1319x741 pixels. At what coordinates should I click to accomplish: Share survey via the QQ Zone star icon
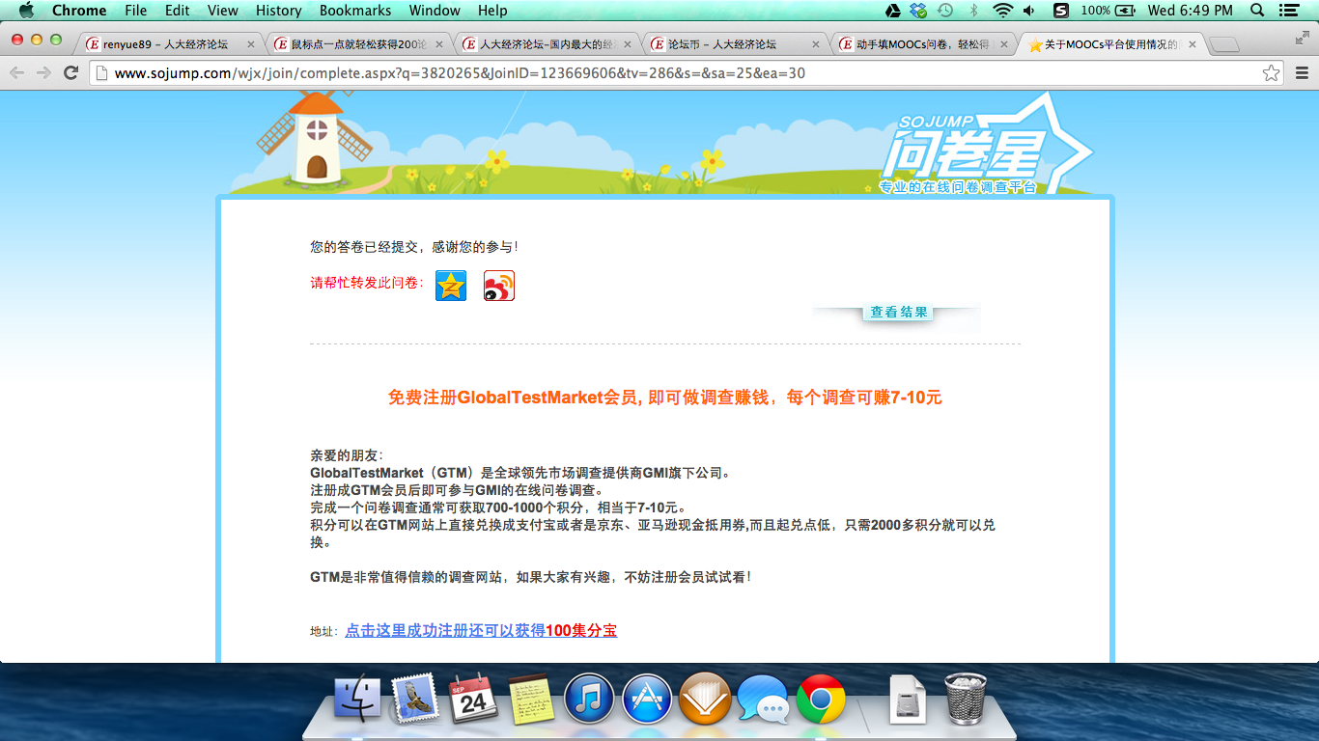[451, 286]
